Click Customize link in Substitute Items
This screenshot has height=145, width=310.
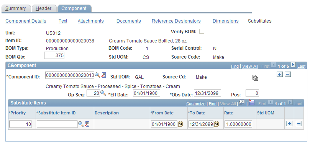(x=196, y=104)
